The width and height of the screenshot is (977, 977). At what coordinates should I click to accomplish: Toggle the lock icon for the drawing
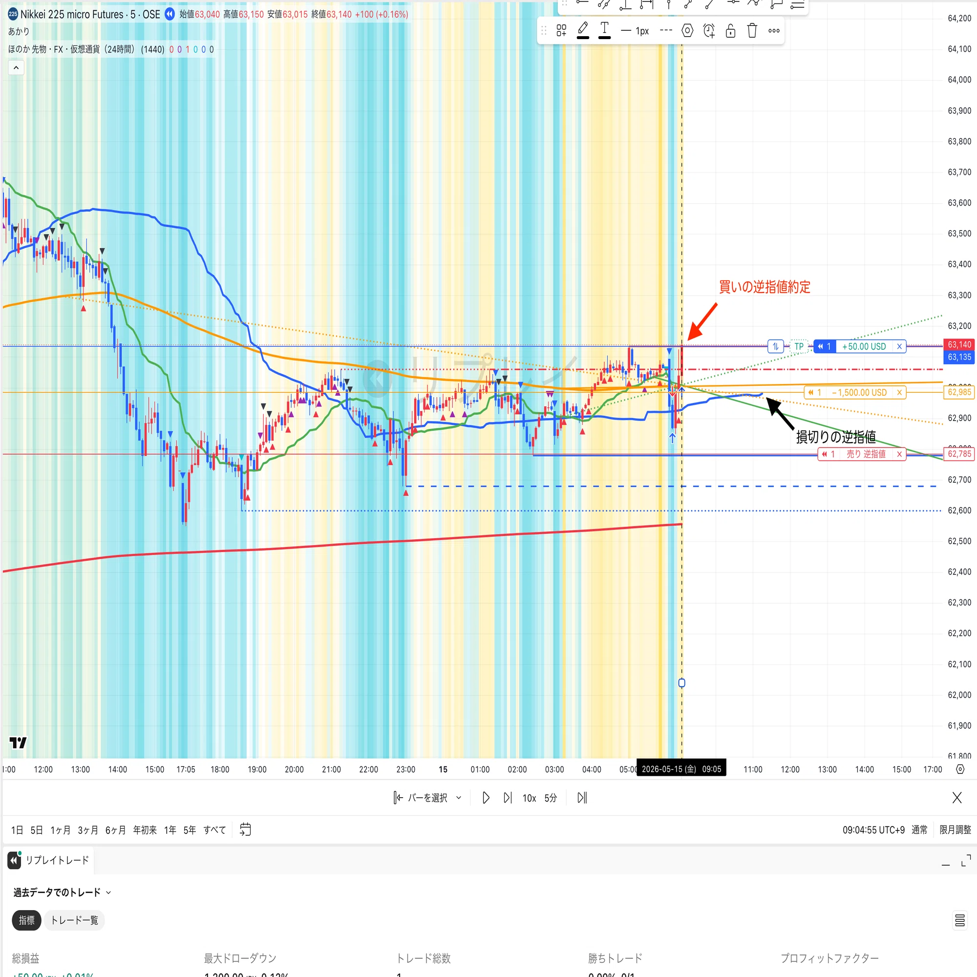coord(730,31)
